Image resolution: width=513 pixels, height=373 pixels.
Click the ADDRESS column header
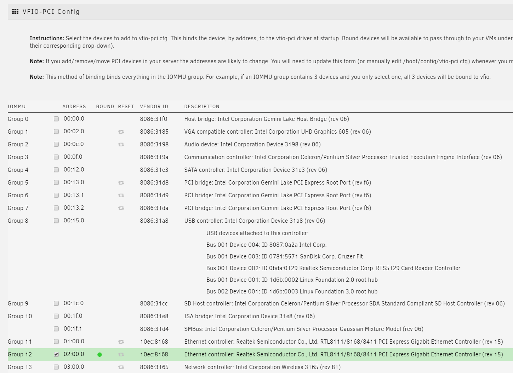74,106
